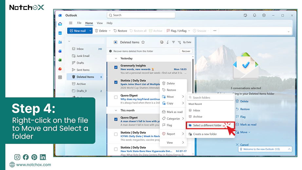This screenshot has height=170, width=302.
Task: Choose Categorize in the context menu
Action: [x=173, y=119]
